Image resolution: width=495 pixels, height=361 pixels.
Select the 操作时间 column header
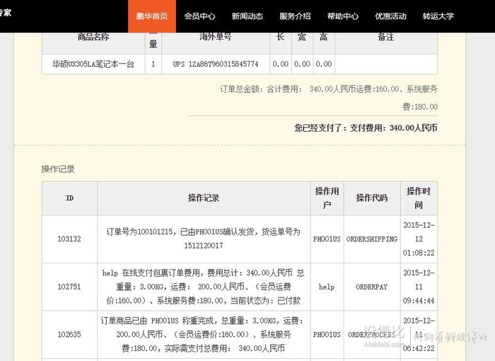tap(419, 198)
